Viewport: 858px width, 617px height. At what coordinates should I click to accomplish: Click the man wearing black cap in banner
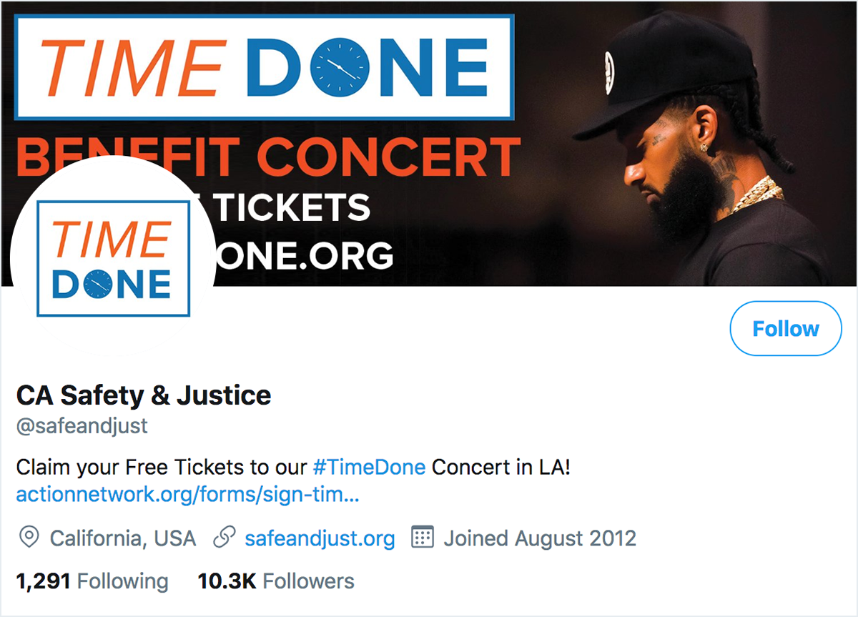click(x=708, y=150)
